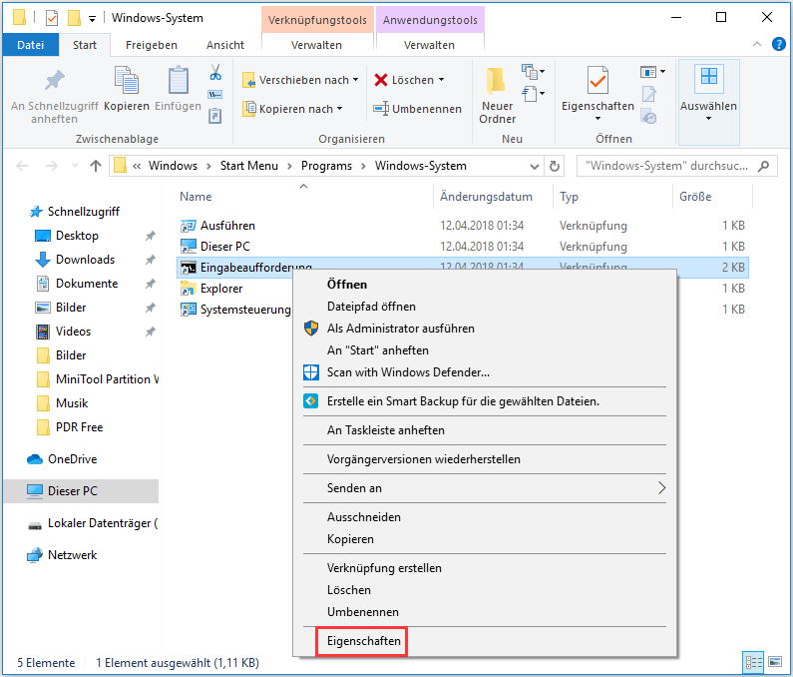
Task: Click the Bearbeiten icon in Öffnen group
Action: click(649, 94)
